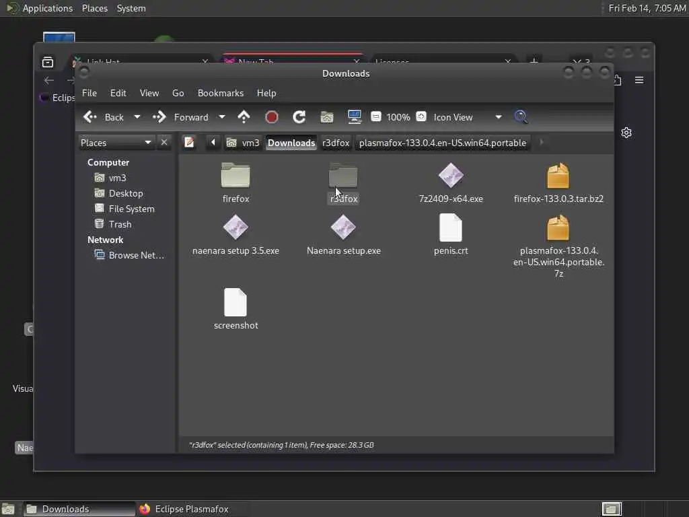Select the firefox folder icon
The height and width of the screenshot is (517, 689).
click(x=235, y=175)
